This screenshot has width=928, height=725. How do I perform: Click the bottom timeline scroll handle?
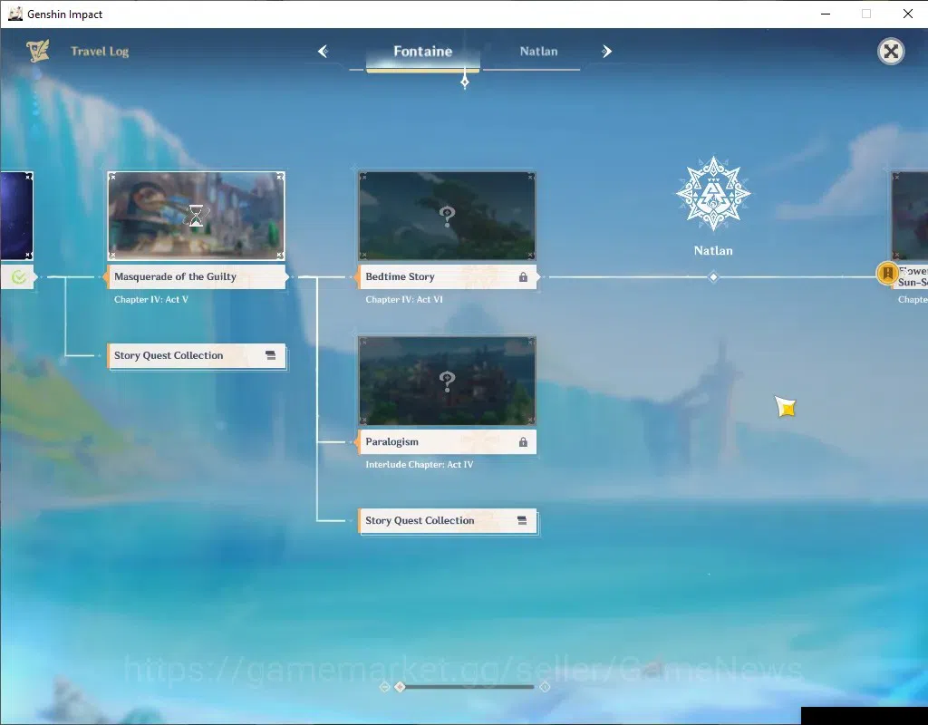point(400,687)
